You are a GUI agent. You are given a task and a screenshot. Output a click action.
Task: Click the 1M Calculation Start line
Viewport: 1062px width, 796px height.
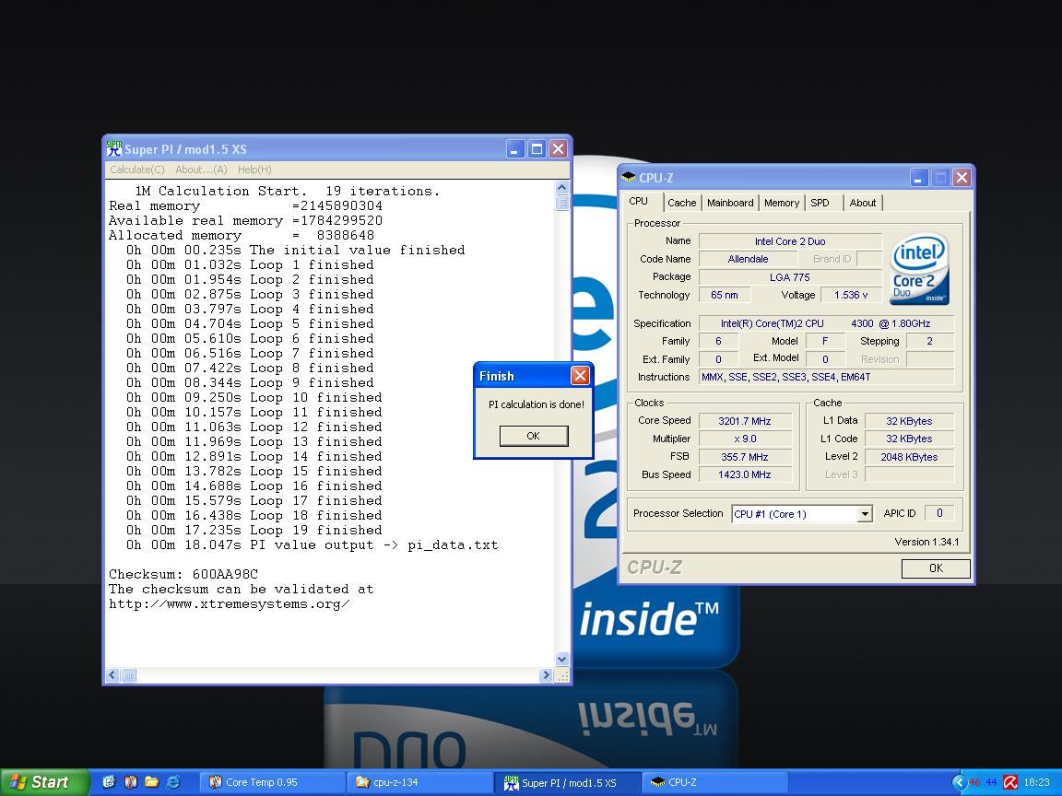(288, 192)
